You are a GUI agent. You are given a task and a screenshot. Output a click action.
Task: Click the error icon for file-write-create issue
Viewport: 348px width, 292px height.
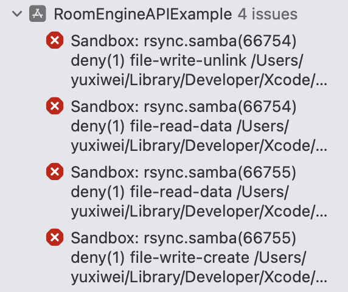[x=55, y=237]
